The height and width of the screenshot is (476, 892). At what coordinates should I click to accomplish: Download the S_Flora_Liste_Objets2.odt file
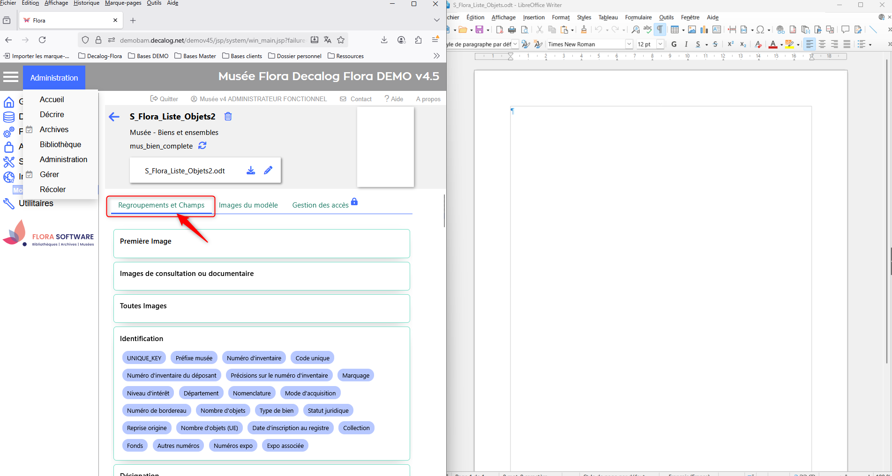point(251,171)
